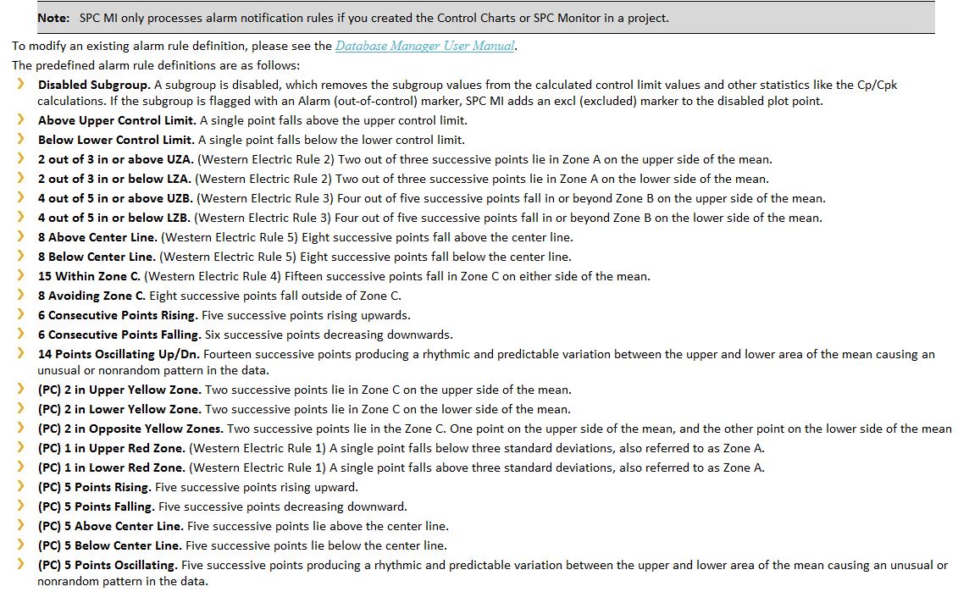958x592 pixels.
Task: Select the chevron next to 14 Points Oscillating Up/Dn
Action: click(20, 354)
